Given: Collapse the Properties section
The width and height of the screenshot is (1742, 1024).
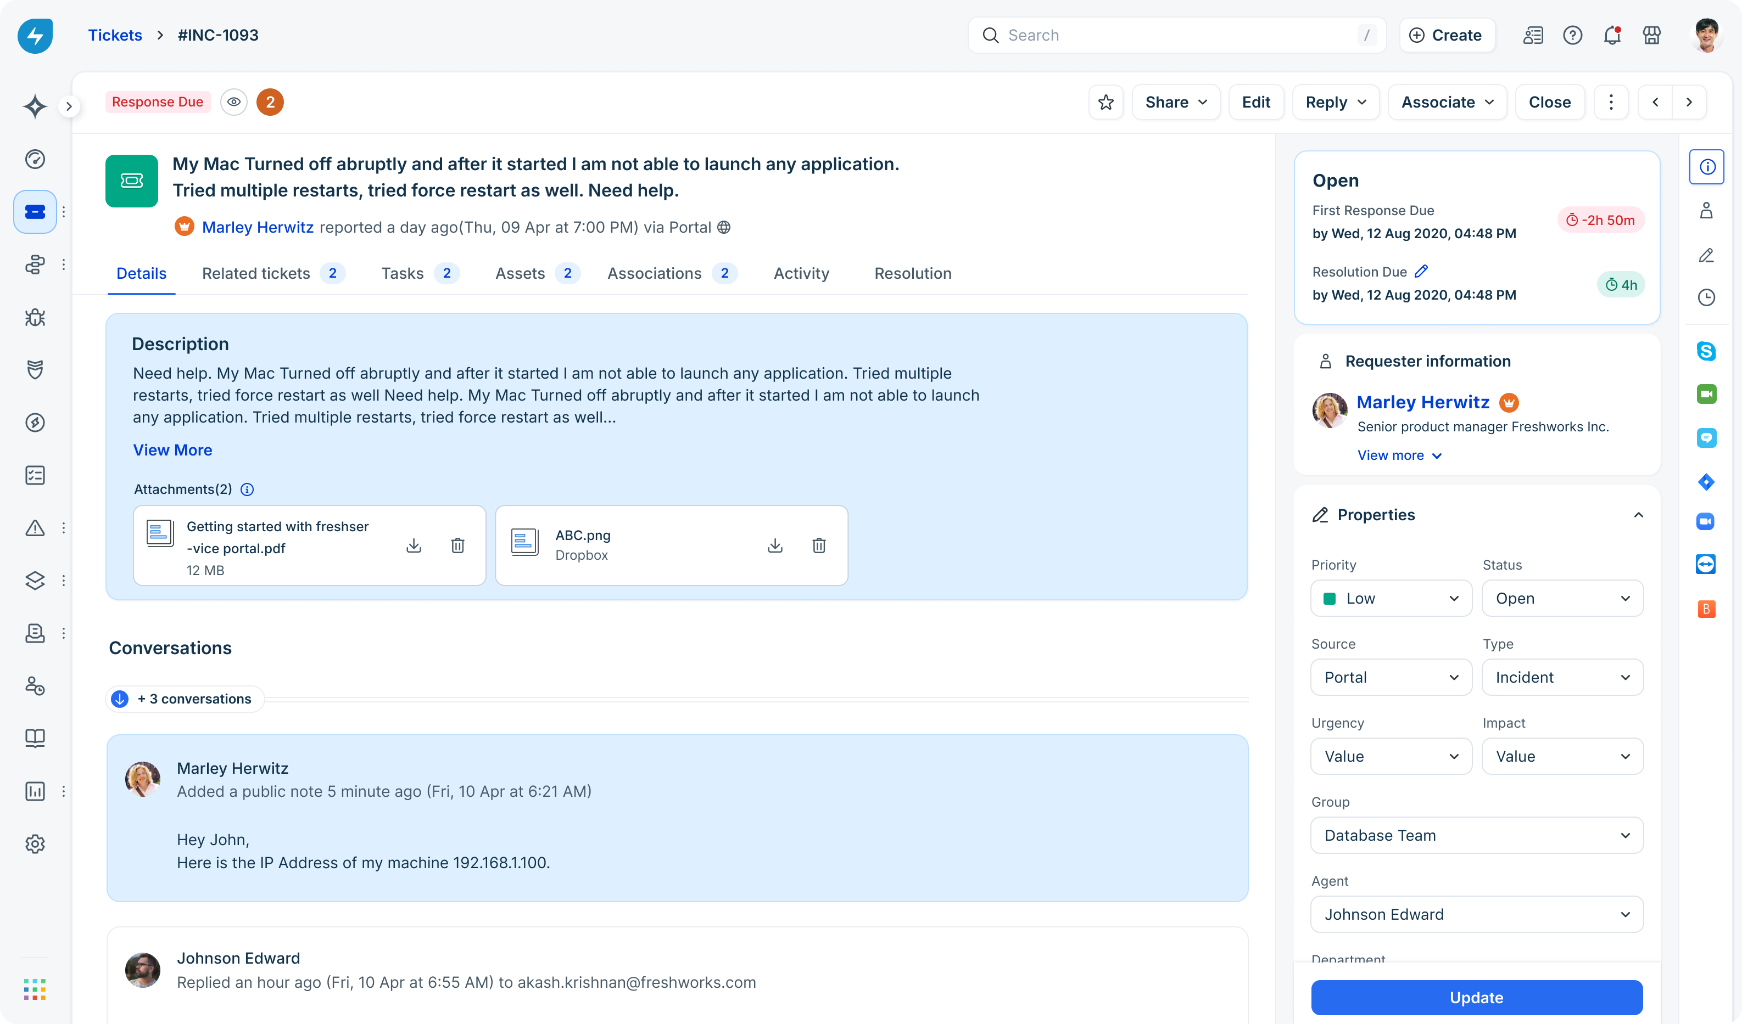Looking at the screenshot, I should point(1638,515).
